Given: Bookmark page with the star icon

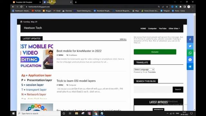Looking at the screenshot, I should 167,7.
